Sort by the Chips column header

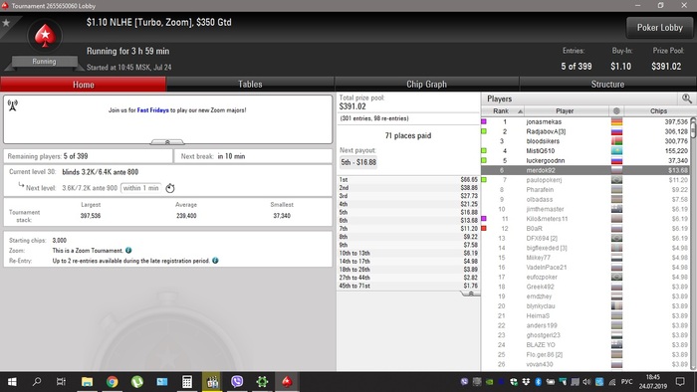pos(658,111)
